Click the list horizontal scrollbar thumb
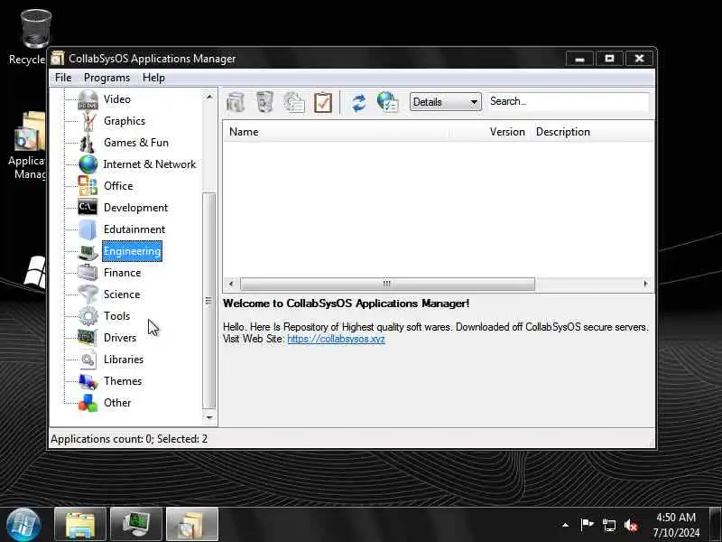Image resolution: width=722 pixels, height=542 pixels. 387,284
